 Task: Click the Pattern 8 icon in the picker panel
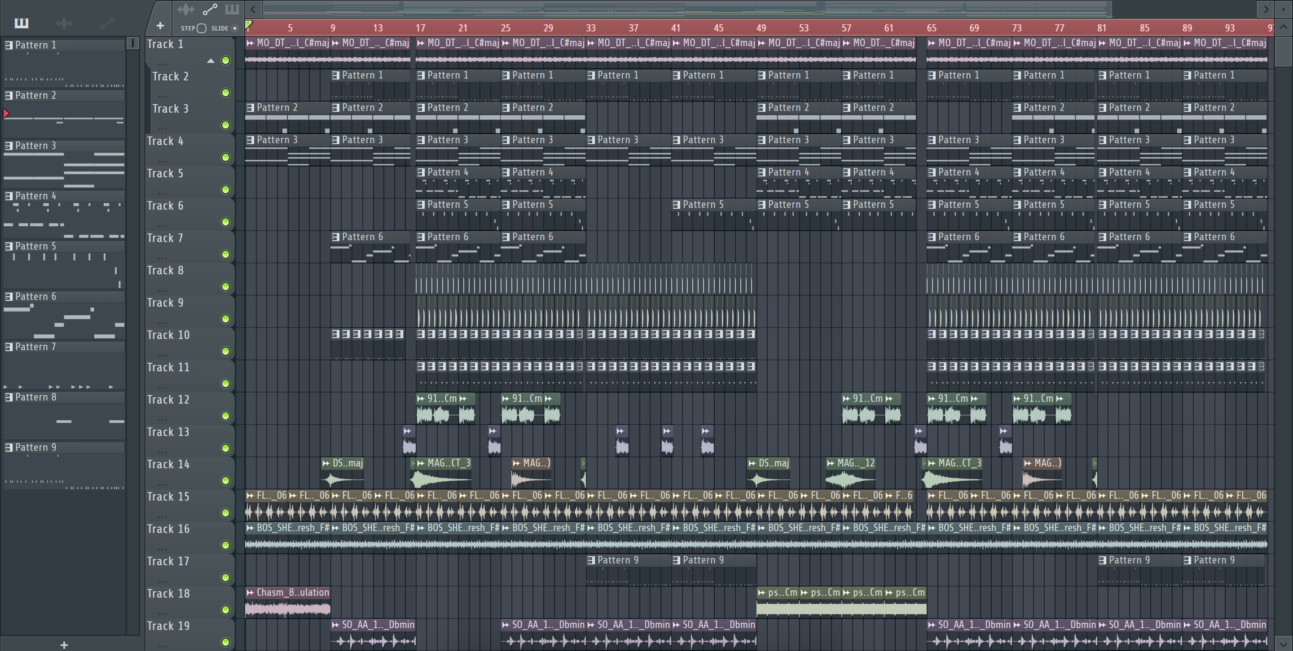coord(9,397)
